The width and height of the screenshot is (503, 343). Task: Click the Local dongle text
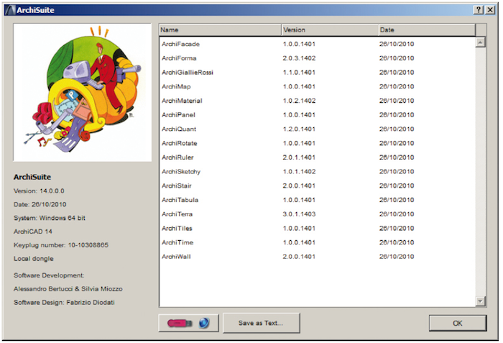pyautogui.click(x=34, y=259)
